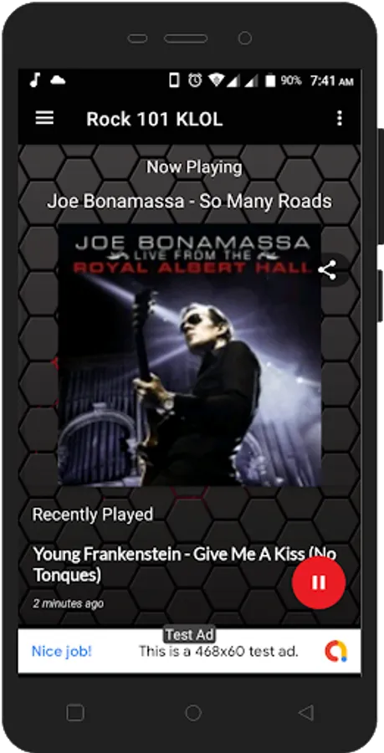This screenshot has width=384, height=753.
Task: Tap the Android back triangle button
Action: click(x=305, y=713)
